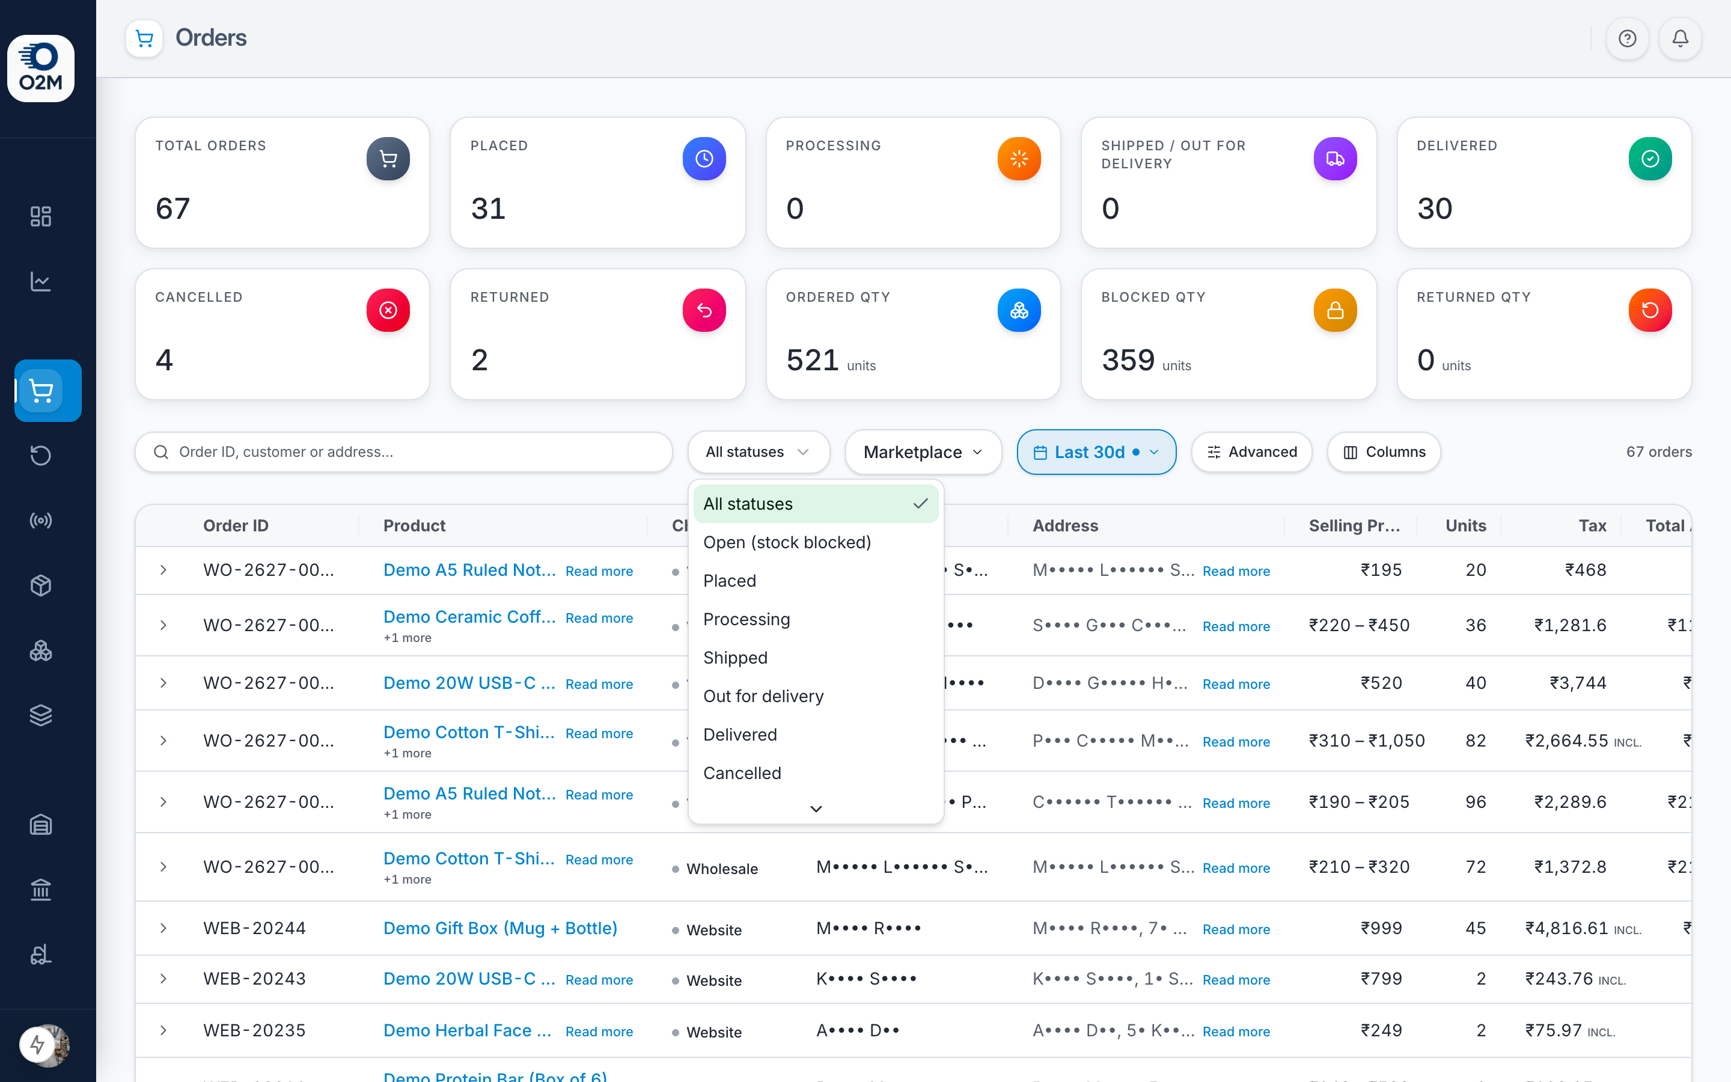Choose Open (stock blocked) status

(x=816, y=542)
